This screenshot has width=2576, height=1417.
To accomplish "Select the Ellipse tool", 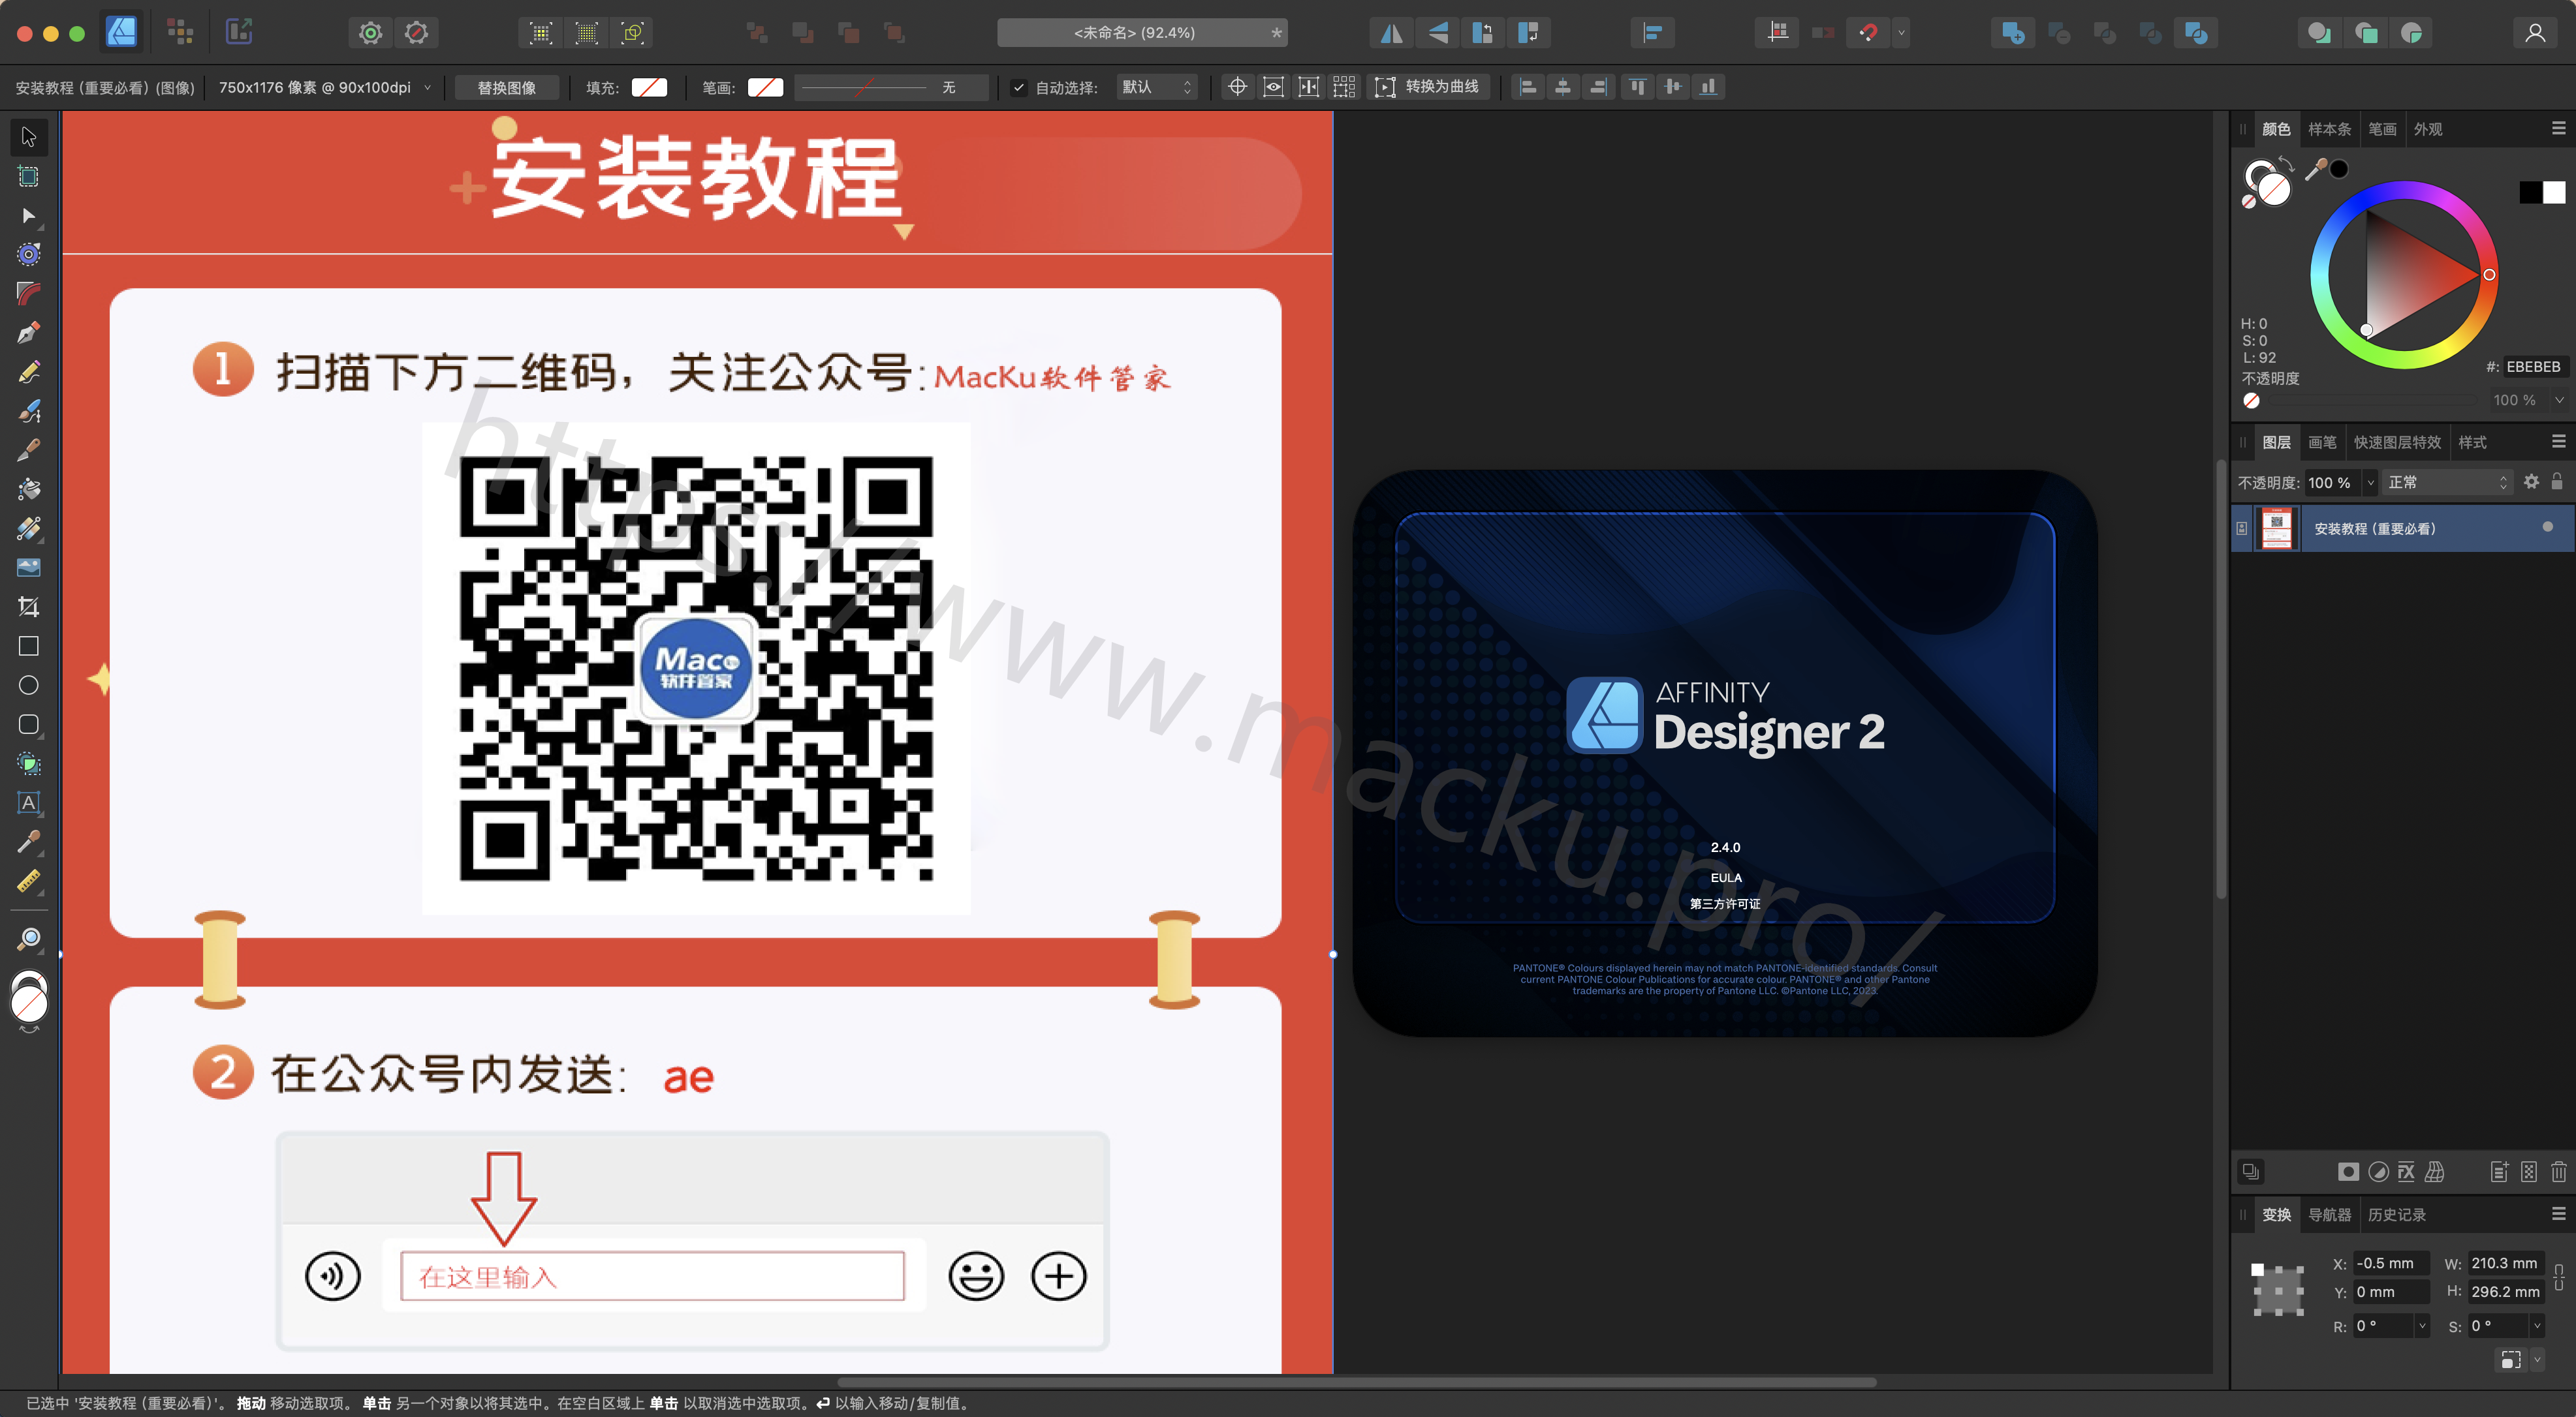I will point(29,686).
